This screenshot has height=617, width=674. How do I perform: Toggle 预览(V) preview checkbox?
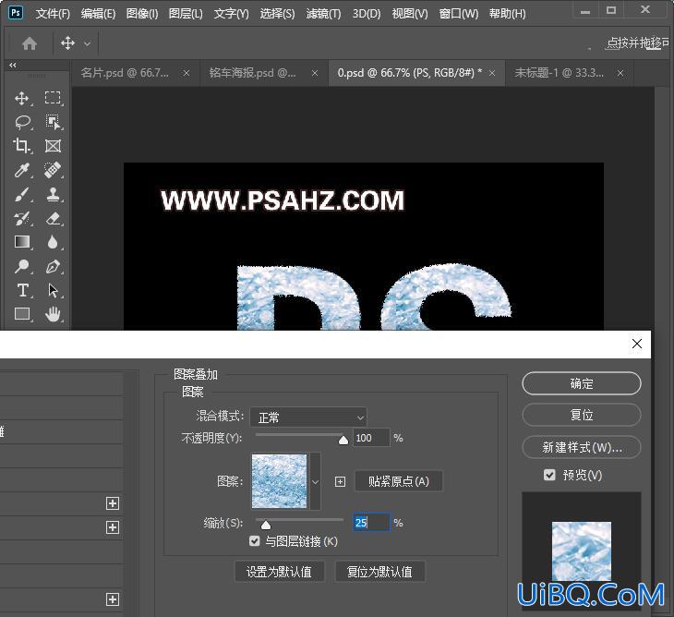549,475
